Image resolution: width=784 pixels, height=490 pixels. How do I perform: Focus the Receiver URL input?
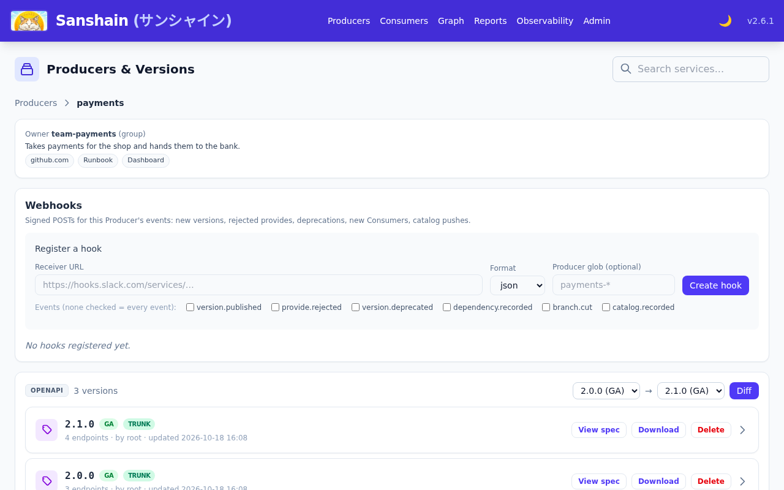click(x=258, y=285)
